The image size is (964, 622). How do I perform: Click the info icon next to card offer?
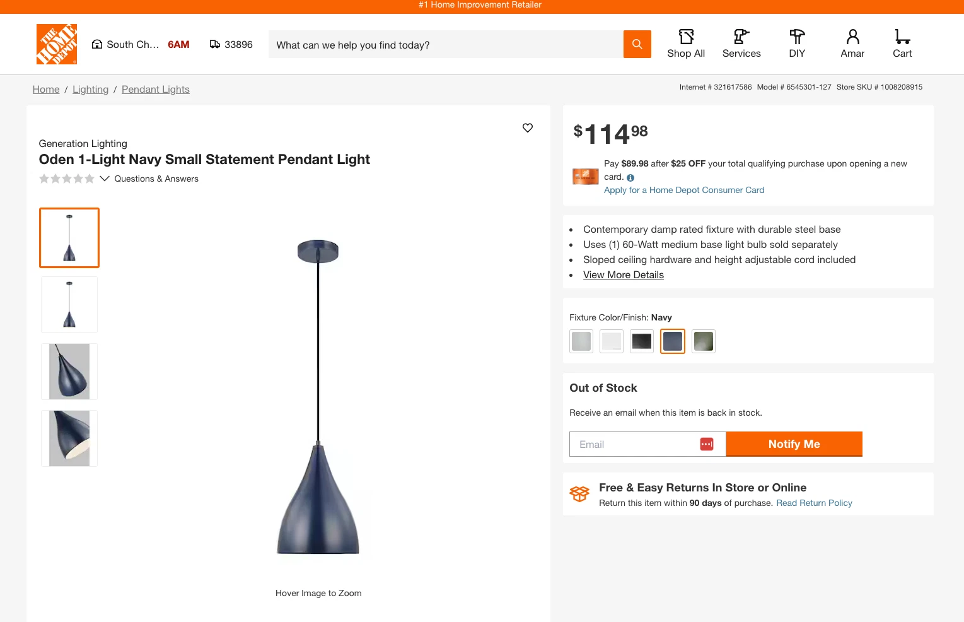tap(630, 178)
